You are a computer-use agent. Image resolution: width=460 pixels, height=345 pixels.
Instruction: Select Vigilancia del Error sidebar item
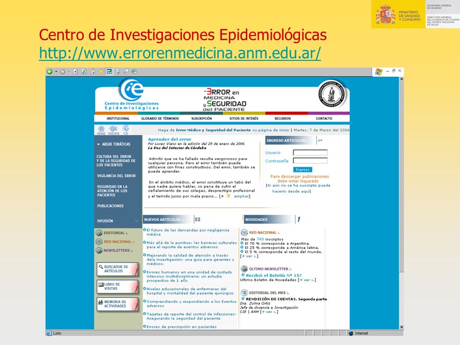coord(116,176)
